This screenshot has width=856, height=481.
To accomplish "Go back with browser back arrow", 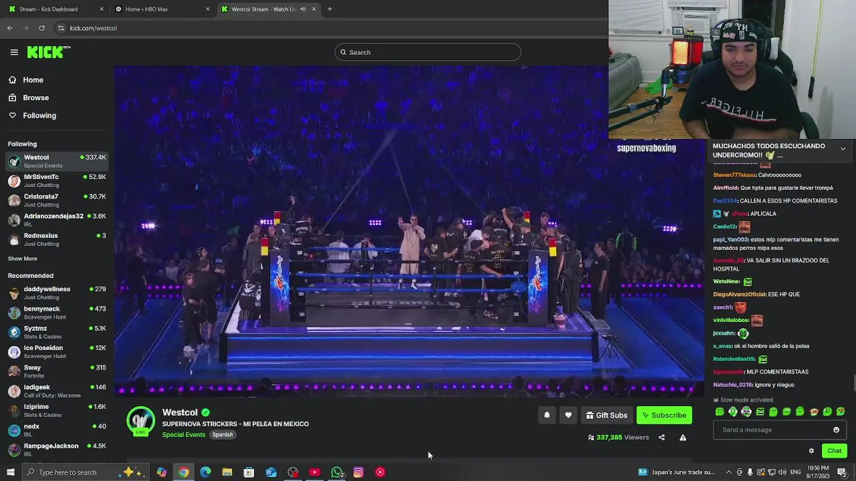I will [x=10, y=28].
